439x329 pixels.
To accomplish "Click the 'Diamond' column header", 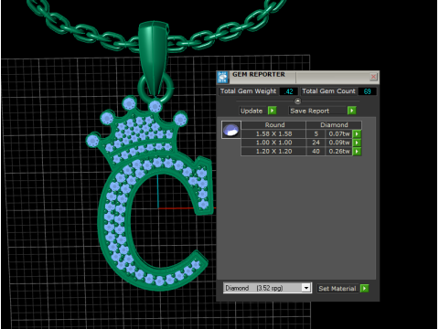I will click(334, 125).
